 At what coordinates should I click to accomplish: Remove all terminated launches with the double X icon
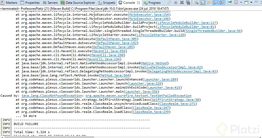point(188,2)
